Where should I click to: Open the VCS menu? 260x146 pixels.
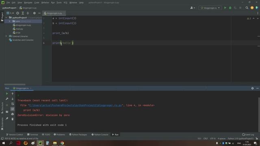coord(65,2)
